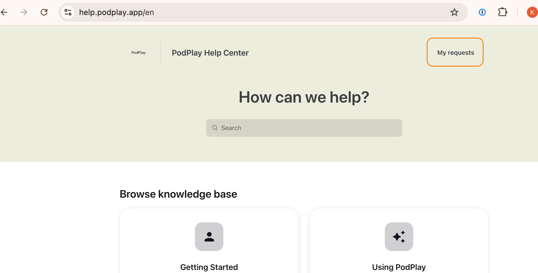Screen dimensions: 538x273
Task: Open the browser extensions puzzle icon
Action: (502, 12)
